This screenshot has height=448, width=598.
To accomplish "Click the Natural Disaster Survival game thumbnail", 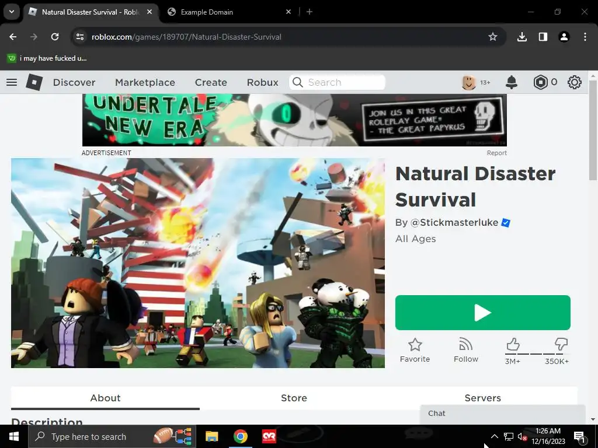I will (x=198, y=263).
